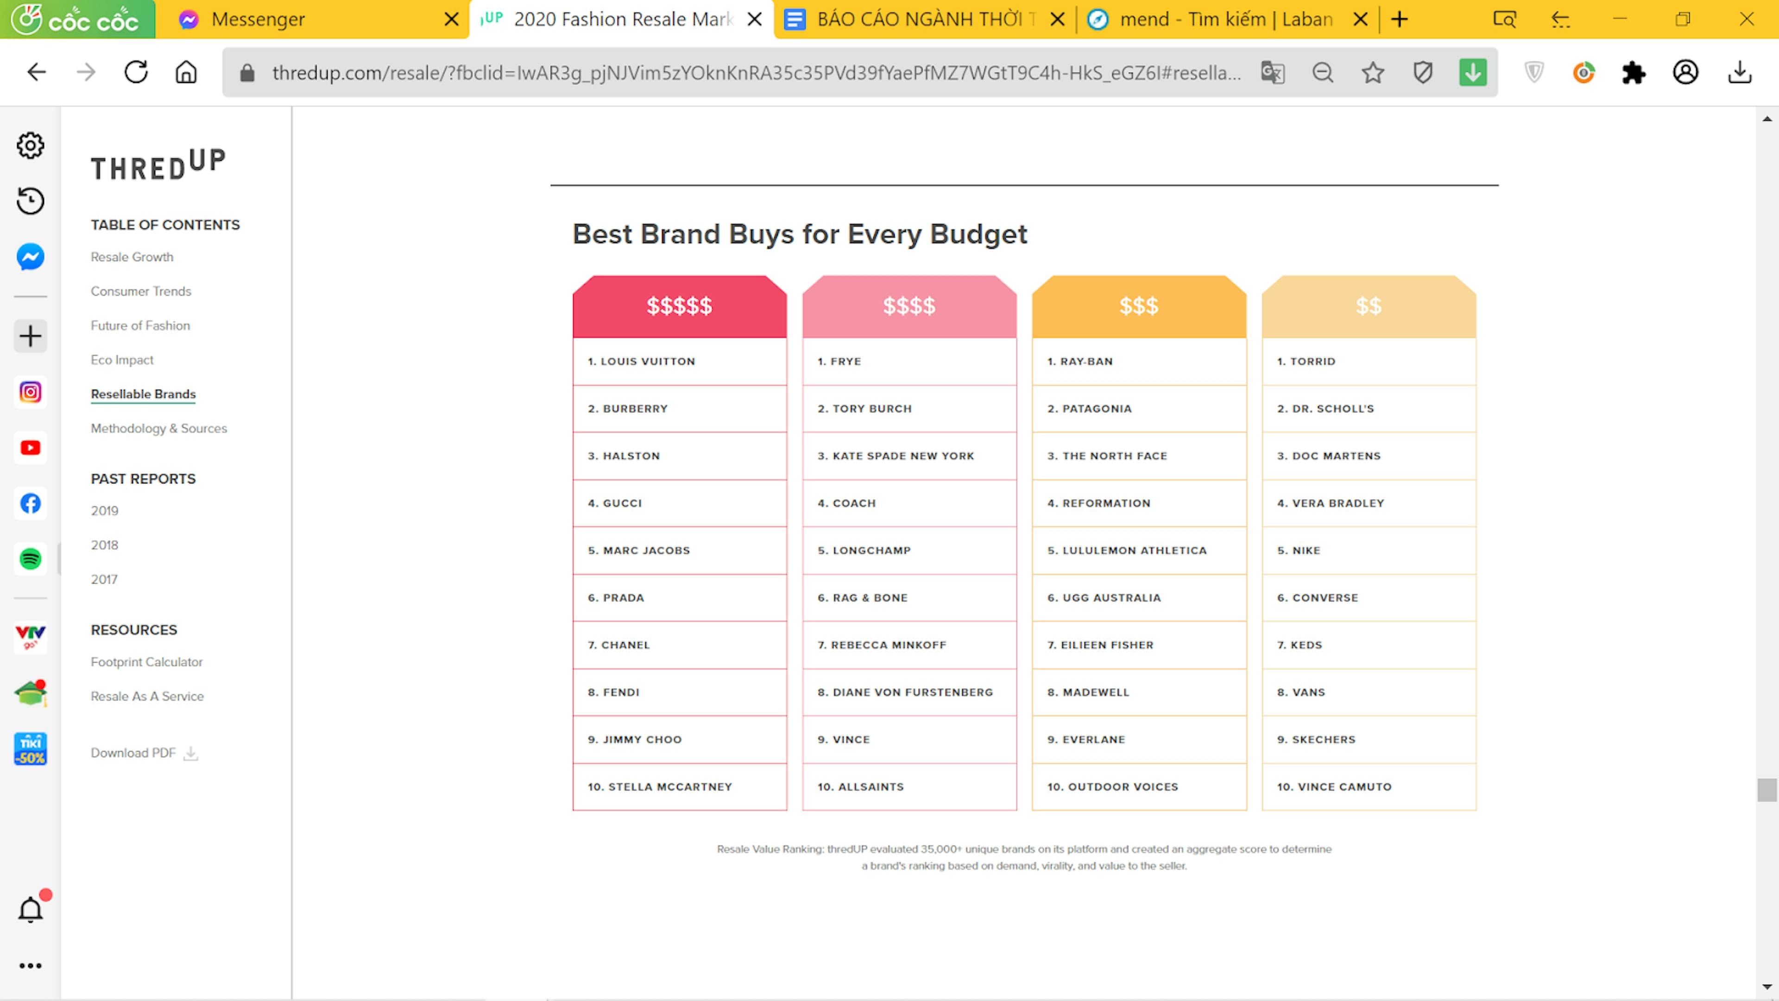Screen dimensions: 1779x1001
Task: Click scrollbar up arrow
Action: click(1766, 119)
